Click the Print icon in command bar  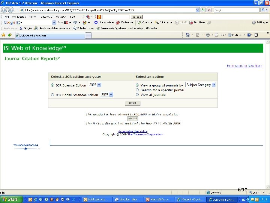[x=208, y=35]
